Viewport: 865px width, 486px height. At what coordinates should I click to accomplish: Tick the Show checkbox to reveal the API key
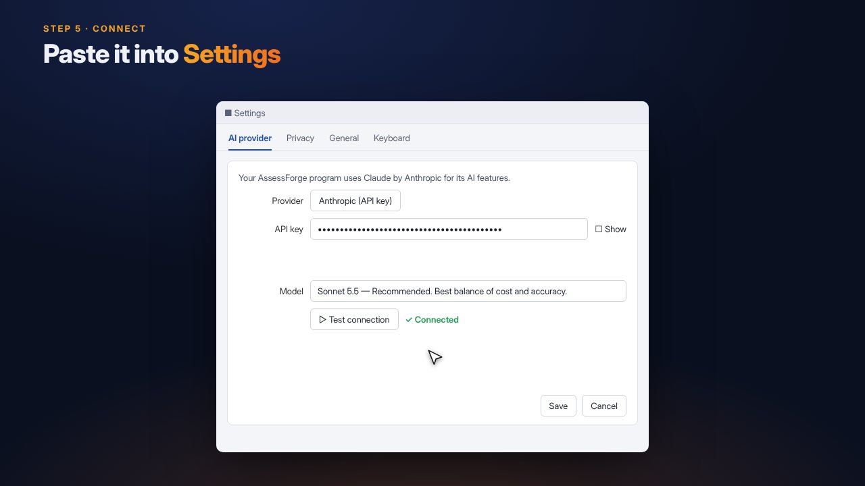[599, 229]
